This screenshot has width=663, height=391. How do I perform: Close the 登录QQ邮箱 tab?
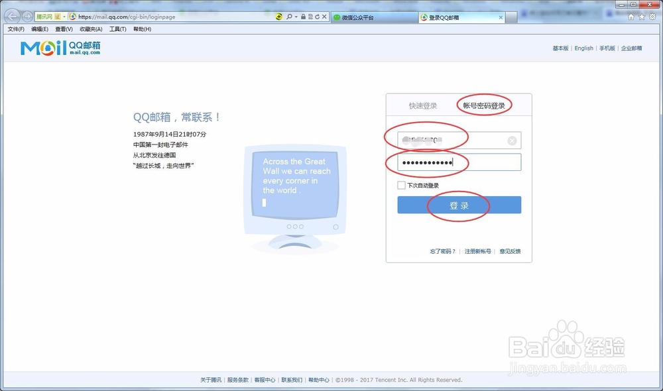click(501, 17)
